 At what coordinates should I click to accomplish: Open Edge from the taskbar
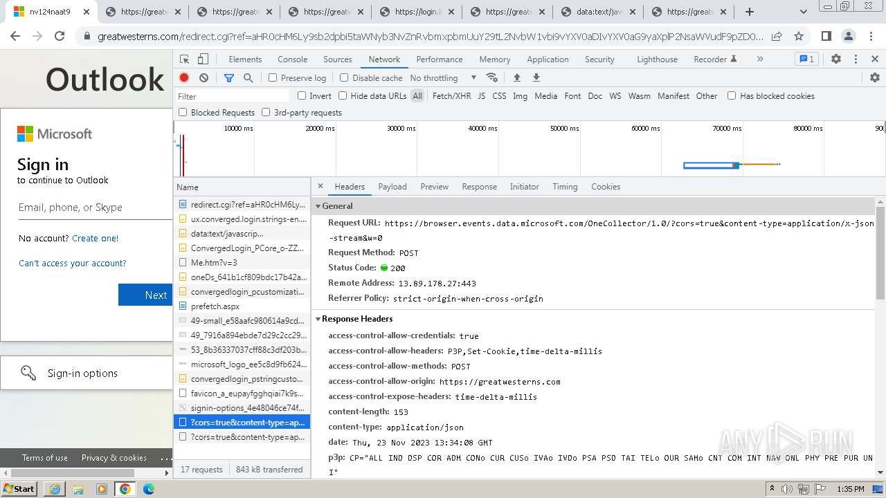pos(149,488)
